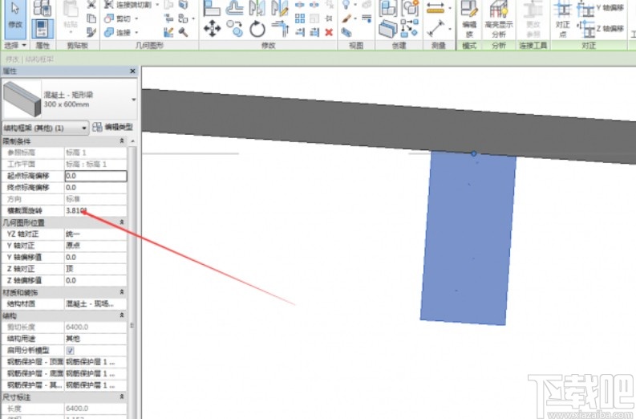The image size is (636, 419).
Task: Select the Offset tool icon
Action: point(234,8)
